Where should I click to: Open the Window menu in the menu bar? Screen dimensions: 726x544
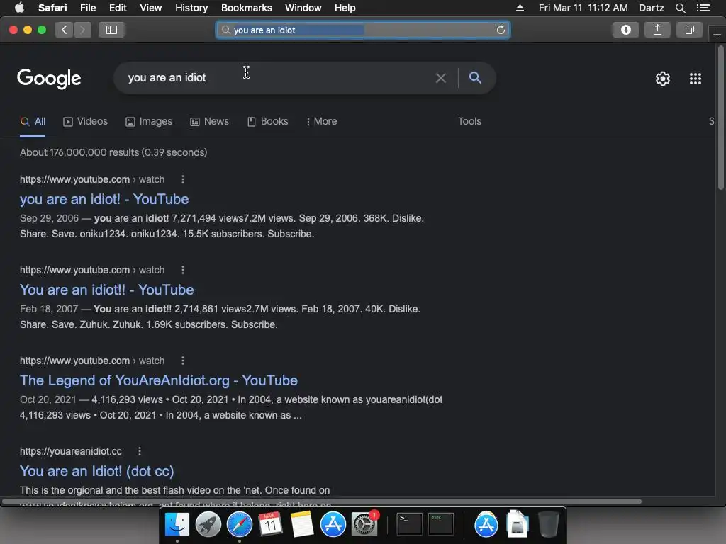pos(303,8)
